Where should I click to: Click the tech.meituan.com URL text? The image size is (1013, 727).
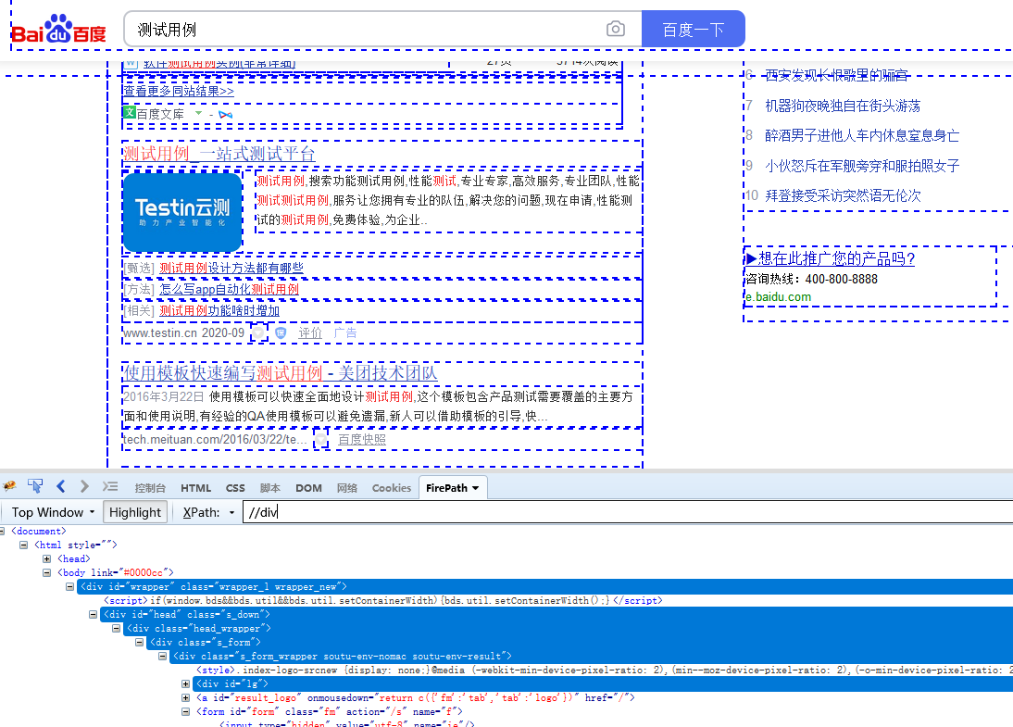pos(215,439)
